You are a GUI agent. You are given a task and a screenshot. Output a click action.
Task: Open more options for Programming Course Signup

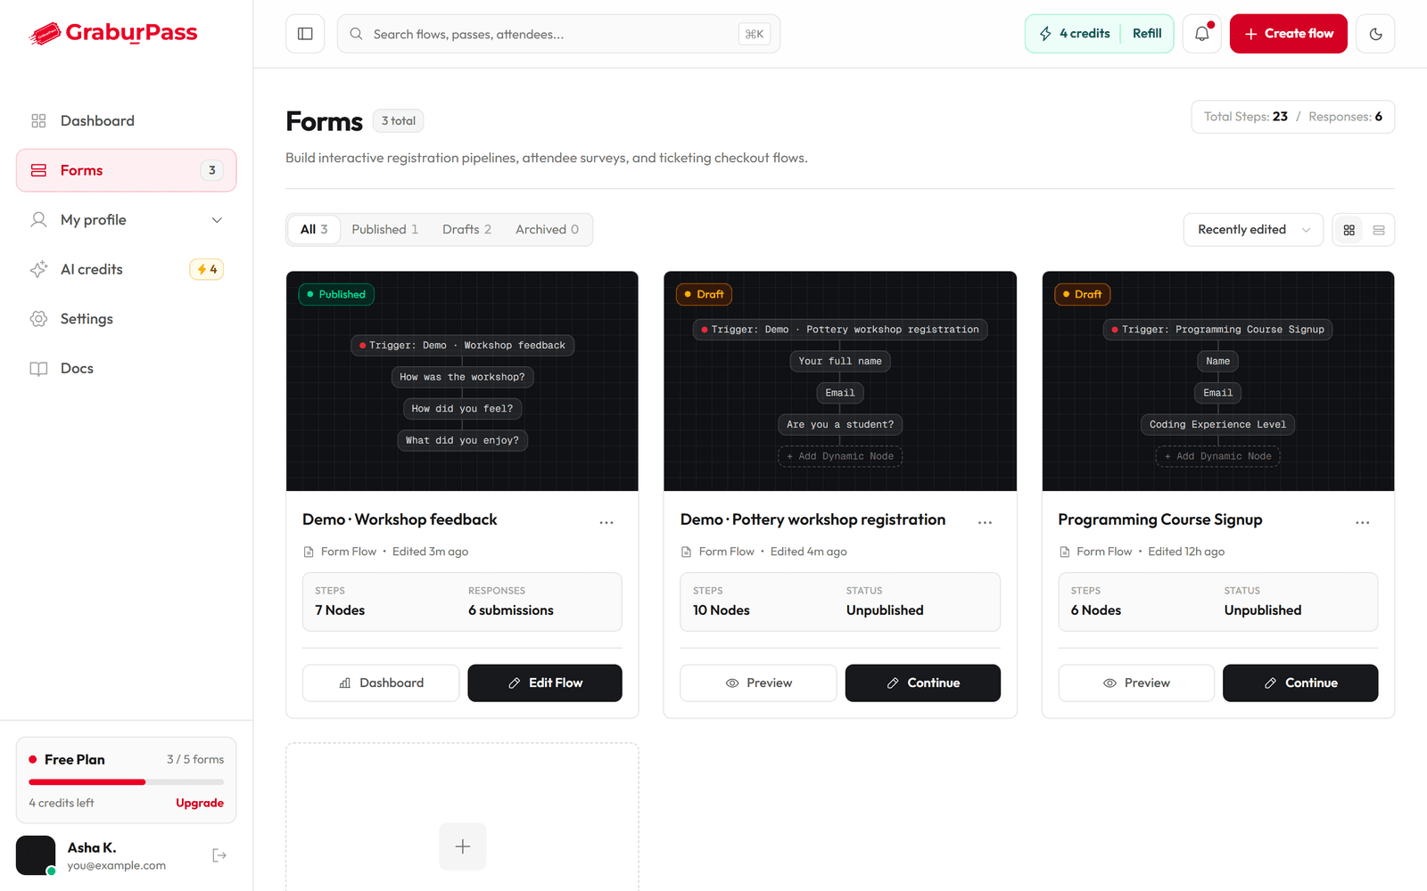pyautogui.click(x=1363, y=522)
